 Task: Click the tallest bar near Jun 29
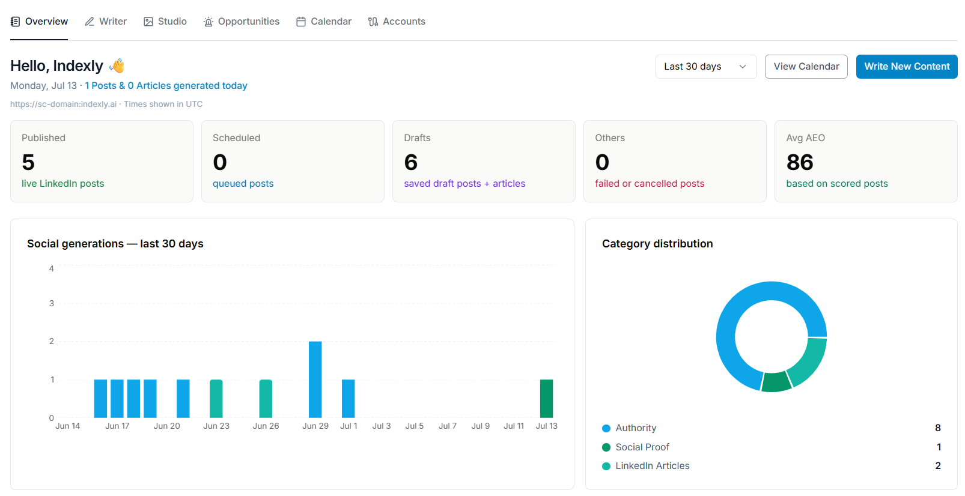click(315, 380)
